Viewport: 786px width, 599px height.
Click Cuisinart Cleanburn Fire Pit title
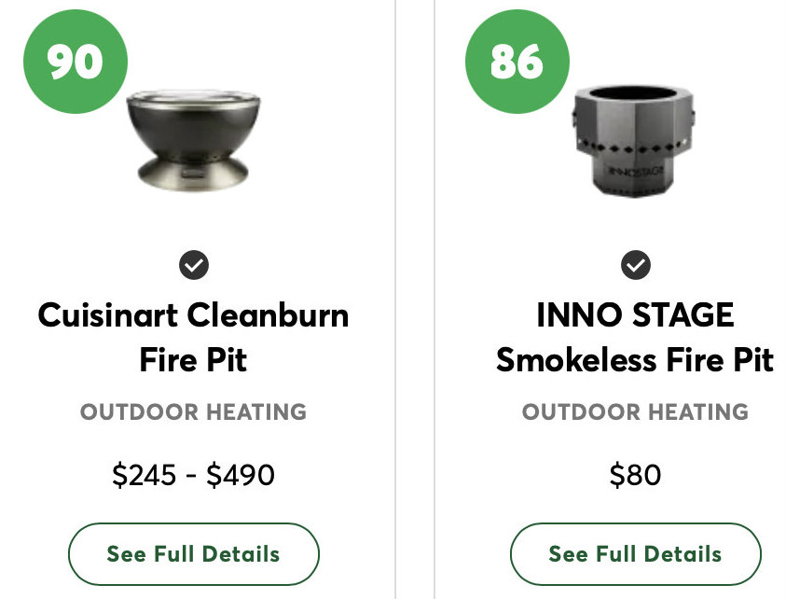(194, 337)
